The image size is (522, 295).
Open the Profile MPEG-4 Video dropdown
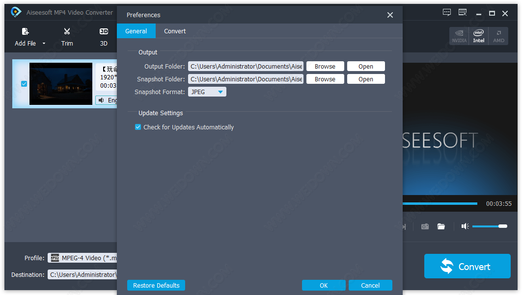tap(82, 258)
